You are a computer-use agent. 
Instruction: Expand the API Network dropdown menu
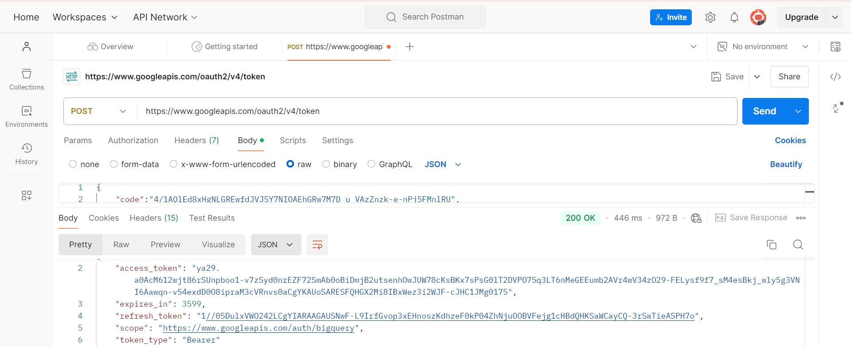click(165, 17)
